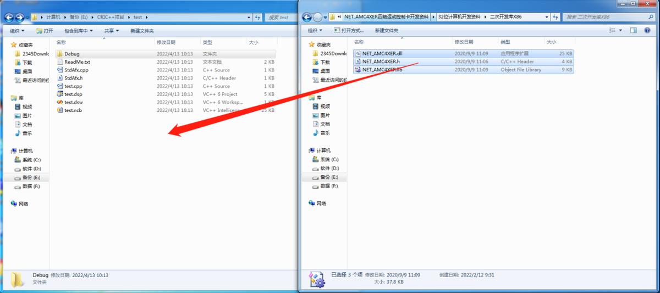Image resolution: width=660 pixels, height=293 pixels.
Task: Go back in the left test window
Action: coord(10,18)
